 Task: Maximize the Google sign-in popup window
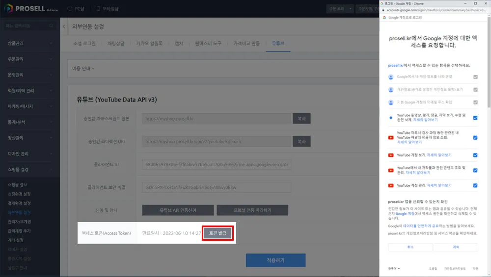475,3
